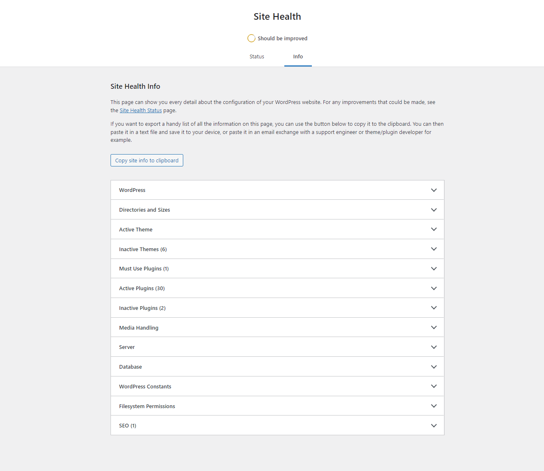The image size is (544, 471).
Task: Open the Active Theme accordion chevron
Action: [434, 229]
